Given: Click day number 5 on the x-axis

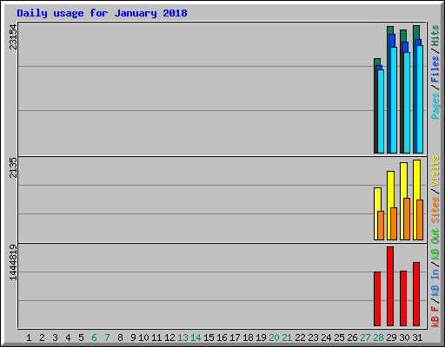Looking at the screenshot, I should pos(81,337).
